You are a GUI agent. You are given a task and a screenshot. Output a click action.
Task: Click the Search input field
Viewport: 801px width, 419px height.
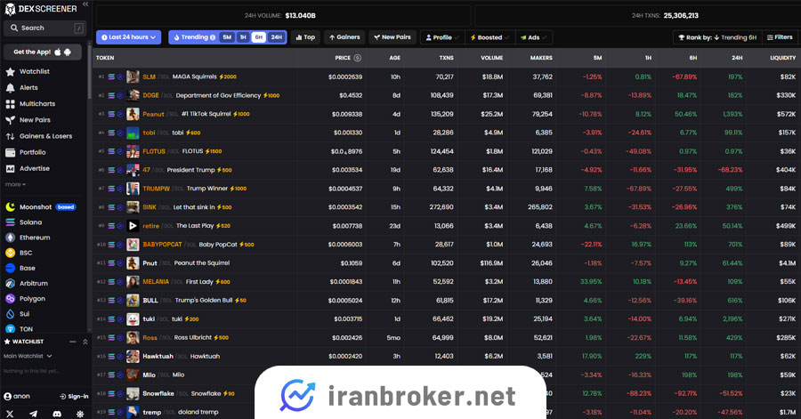45,28
